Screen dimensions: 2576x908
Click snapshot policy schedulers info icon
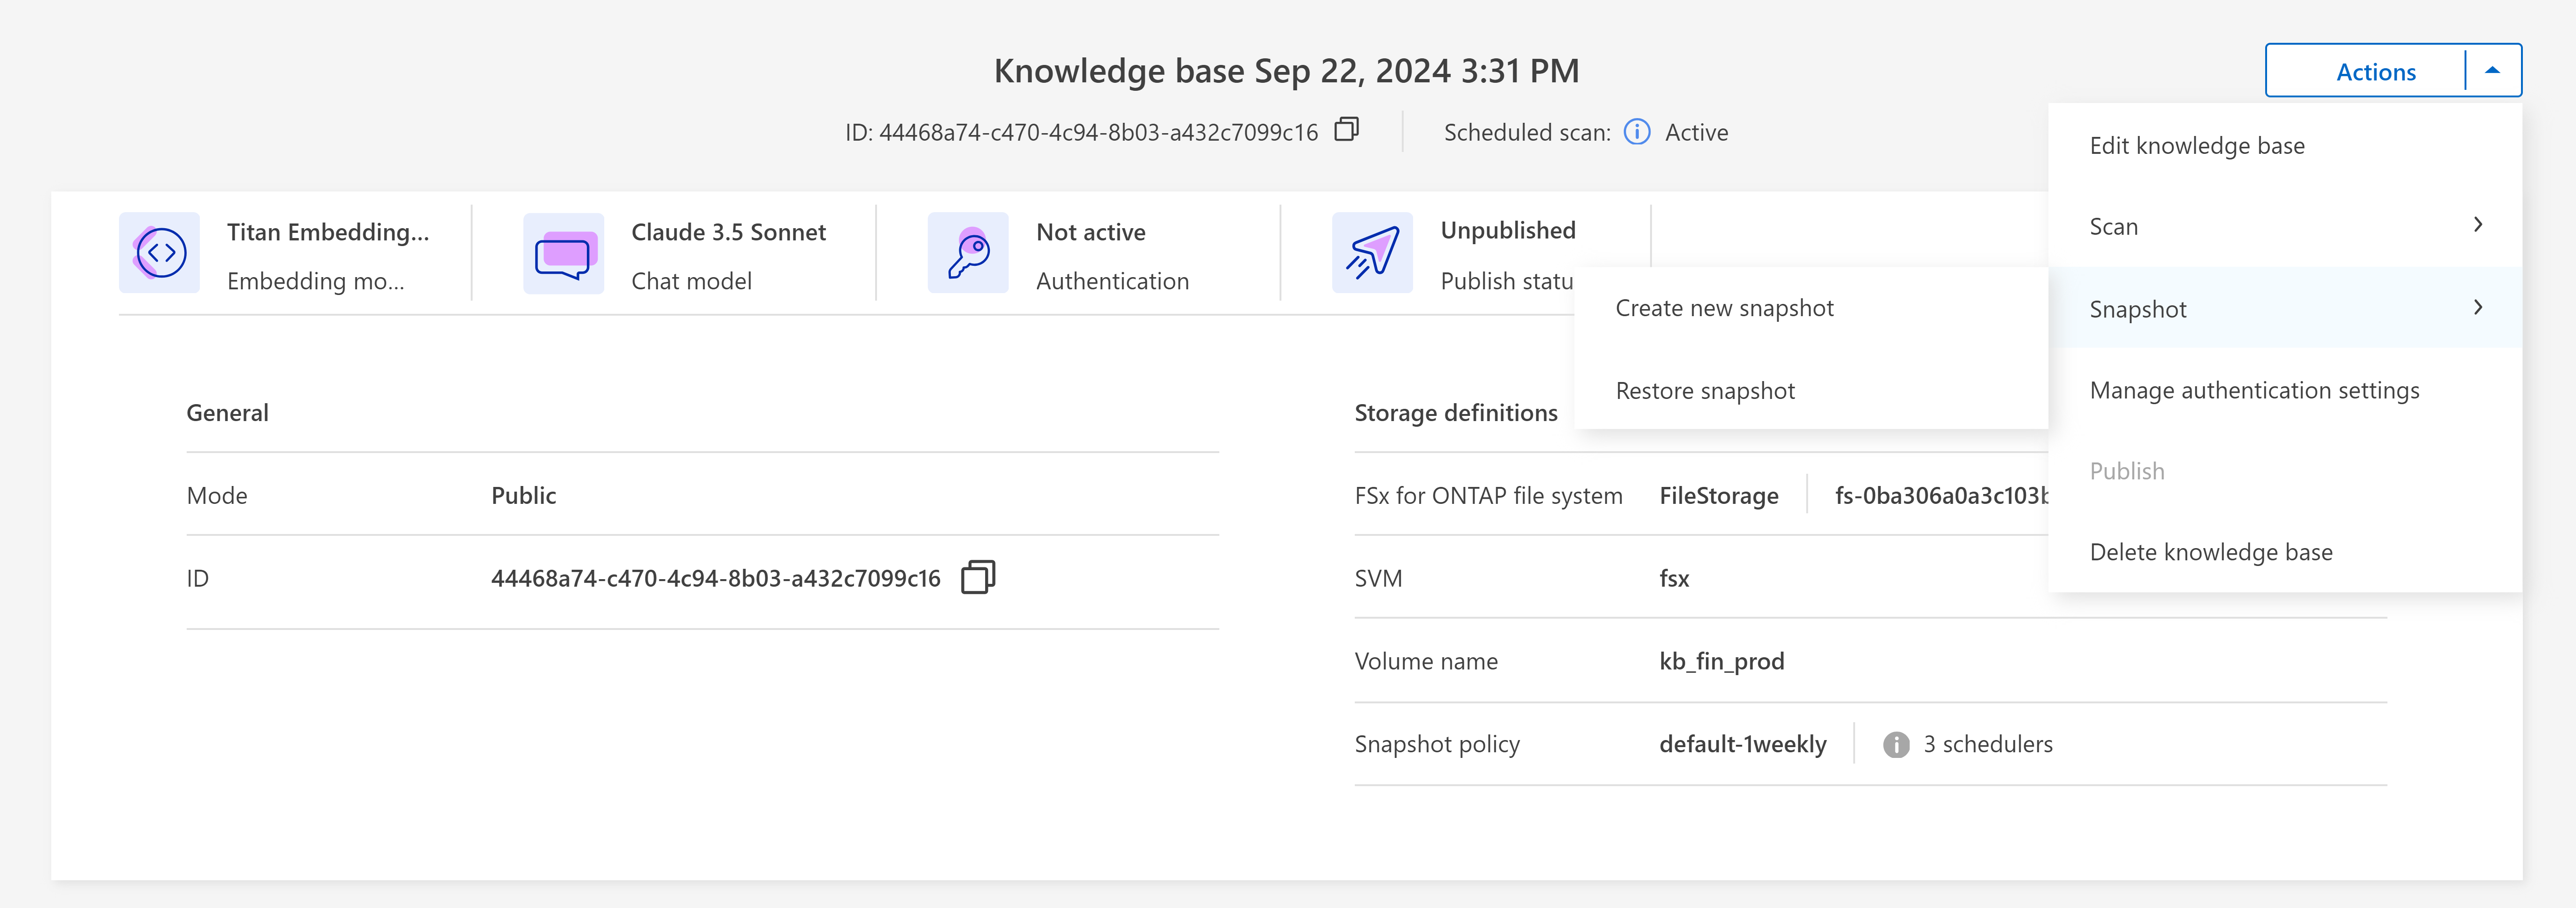[1895, 745]
